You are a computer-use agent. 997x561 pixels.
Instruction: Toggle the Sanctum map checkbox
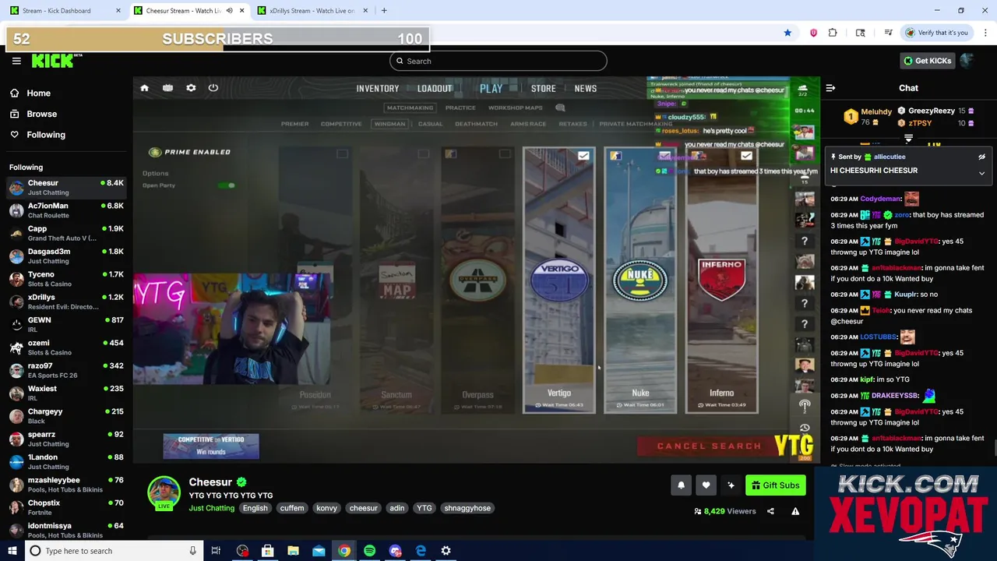[423, 153]
